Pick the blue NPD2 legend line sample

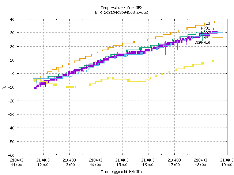coord(218,32)
